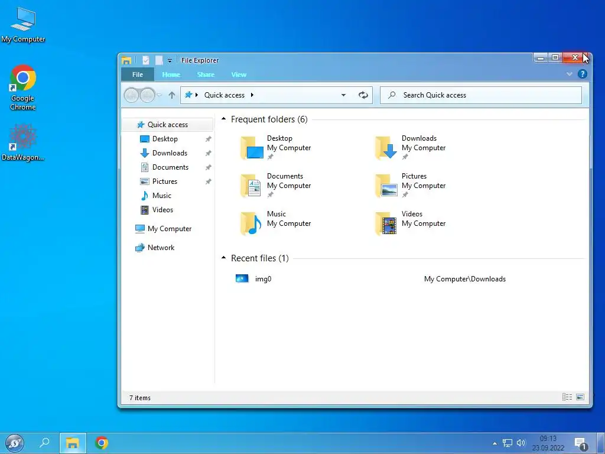Click the Search Quick access field

[x=481, y=95]
